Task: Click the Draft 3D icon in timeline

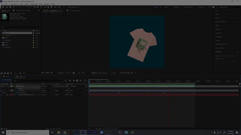Action: (x=70, y=81)
